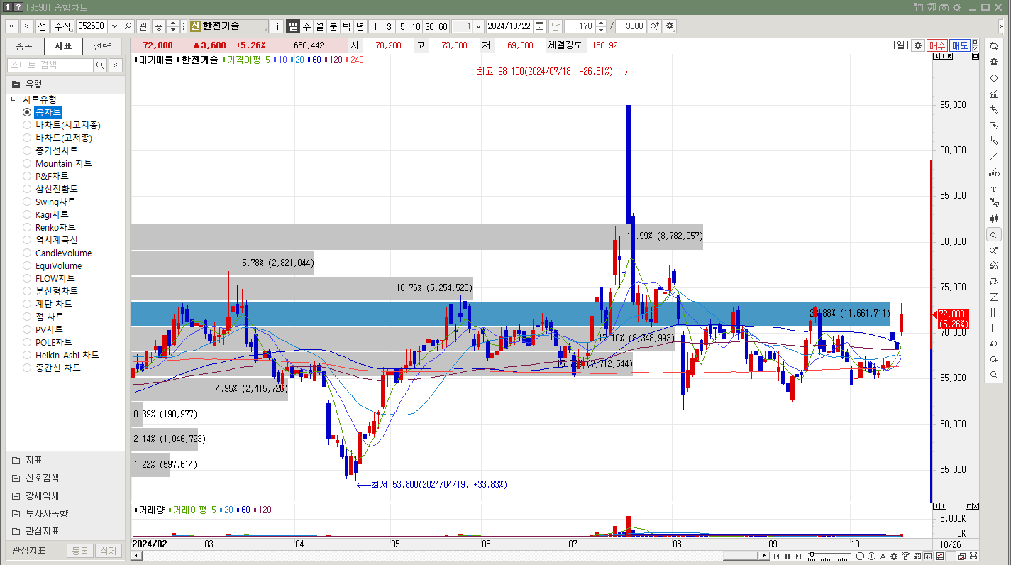Click the blue 매도 sell button

point(960,45)
